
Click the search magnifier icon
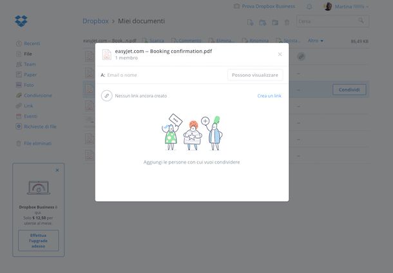[x=361, y=21]
